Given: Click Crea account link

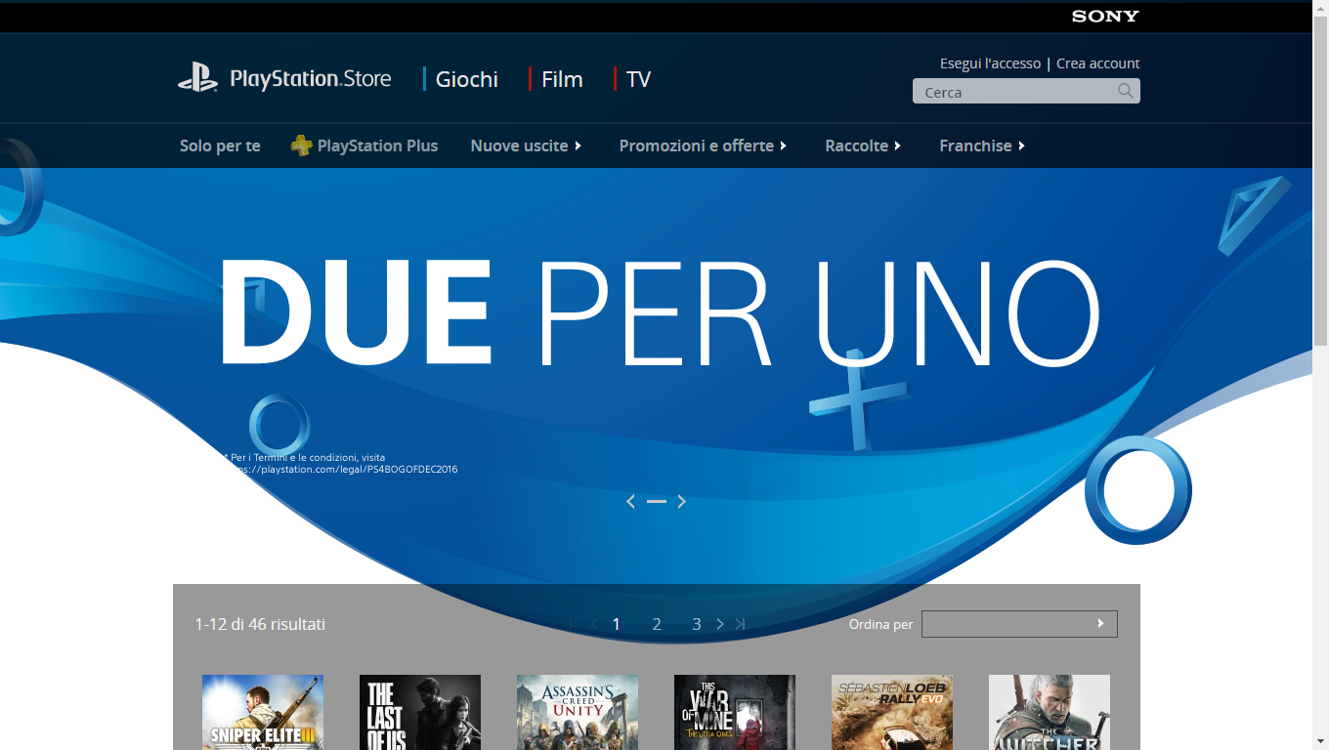Looking at the screenshot, I should (x=1097, y=63).
